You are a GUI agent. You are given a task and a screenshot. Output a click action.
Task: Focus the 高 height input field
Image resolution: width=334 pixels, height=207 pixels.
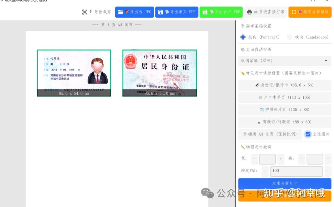315,159
